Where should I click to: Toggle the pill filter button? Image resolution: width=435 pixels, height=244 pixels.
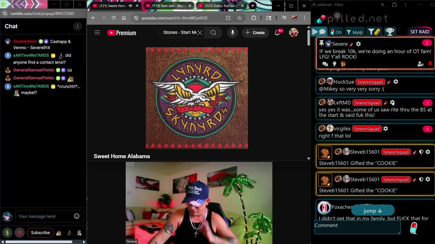374,32
